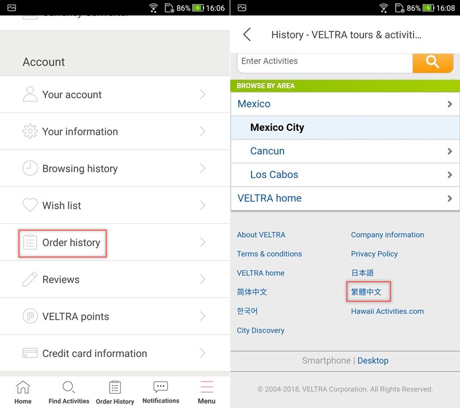Viewport: 460px width, 408px height.
Task: Open Credit card information entry
Action: (x=115, y=353)
